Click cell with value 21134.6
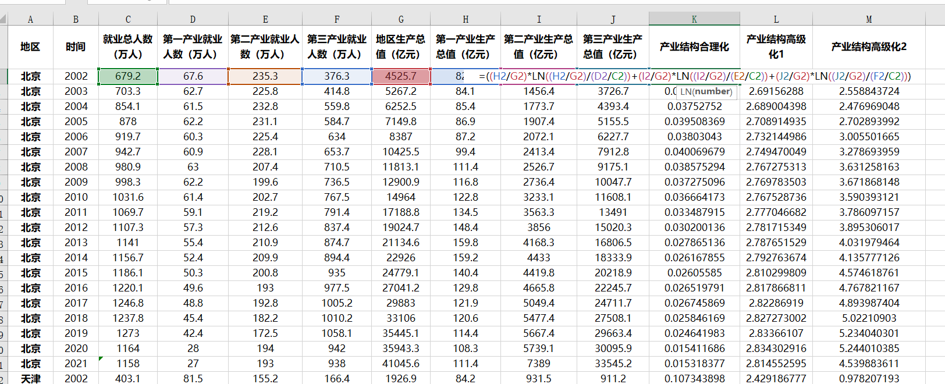Viewport: 945px width, 384px height. 401,243
